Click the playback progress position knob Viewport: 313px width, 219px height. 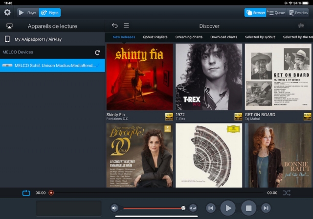click(51, 193)
